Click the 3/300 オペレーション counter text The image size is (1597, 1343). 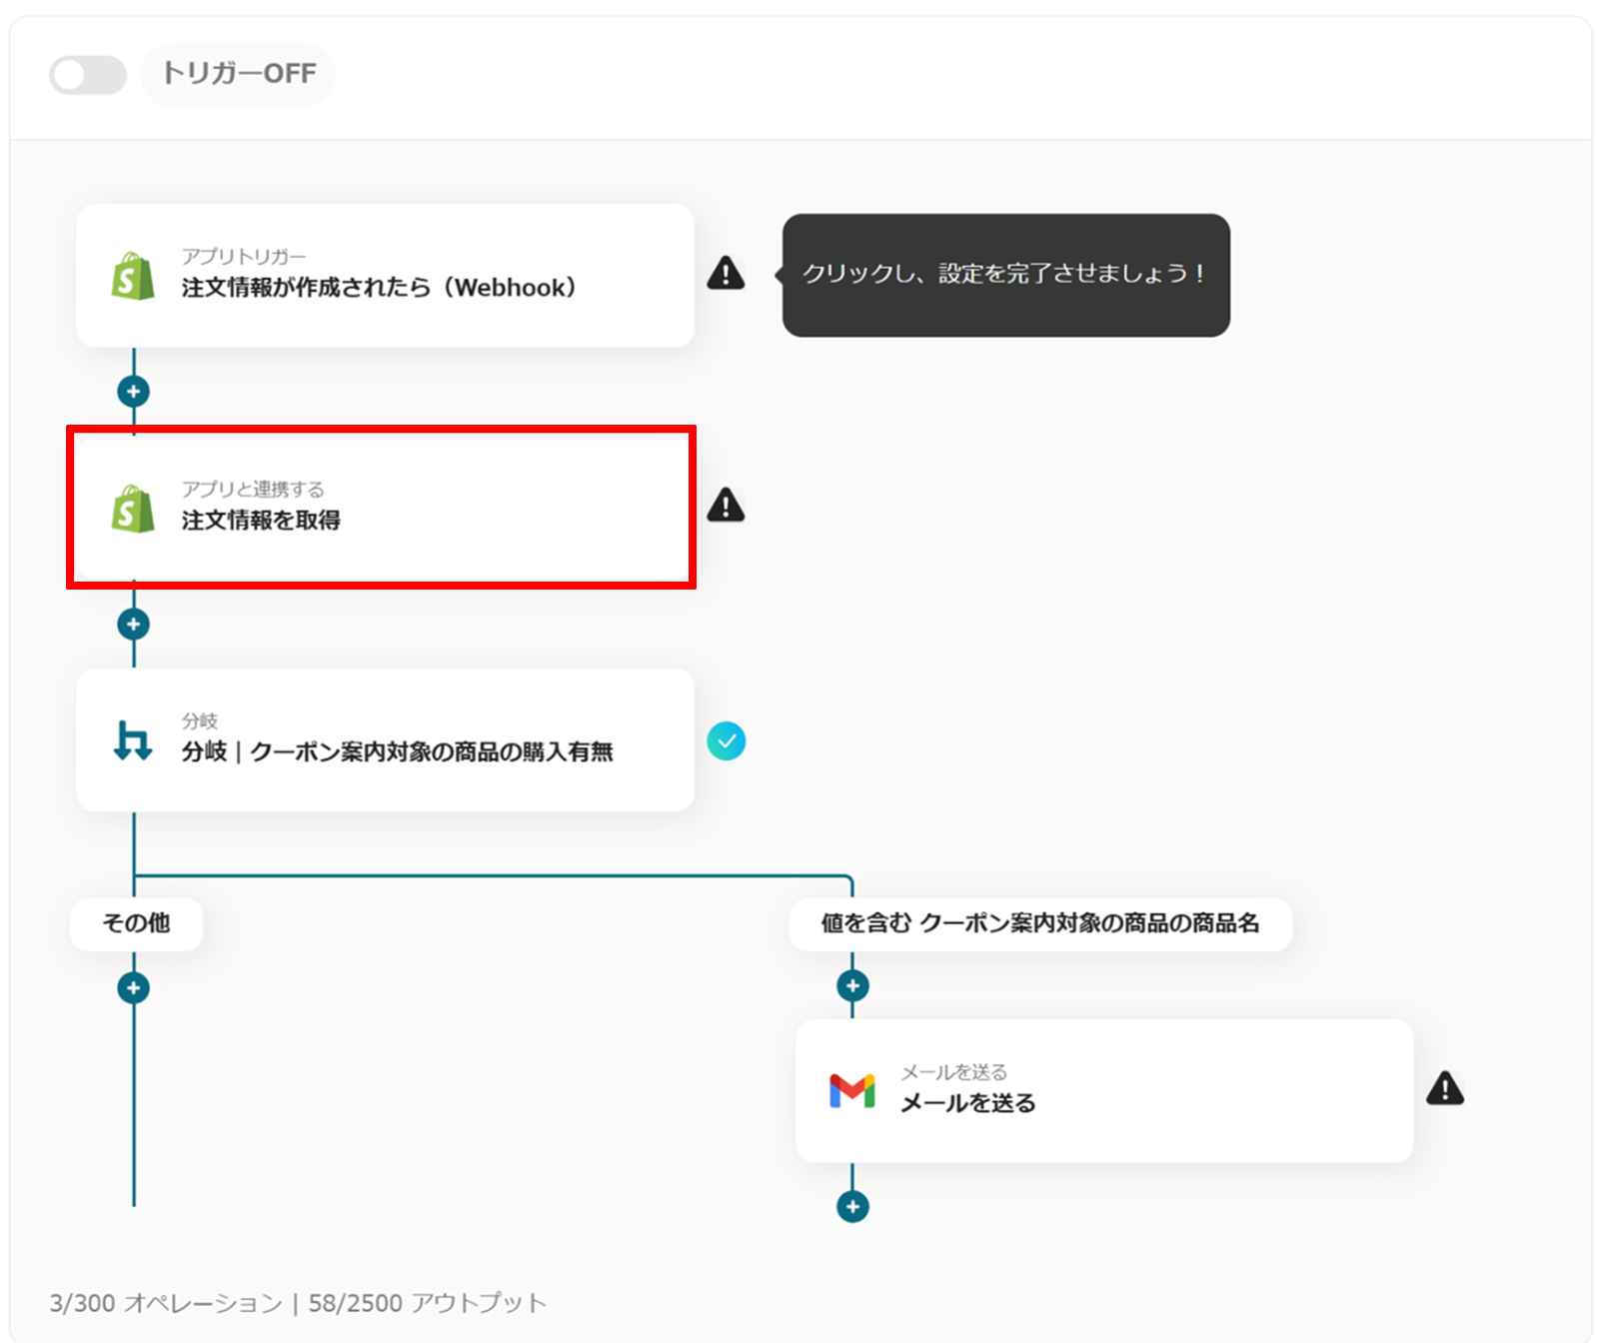point(166,1303)
